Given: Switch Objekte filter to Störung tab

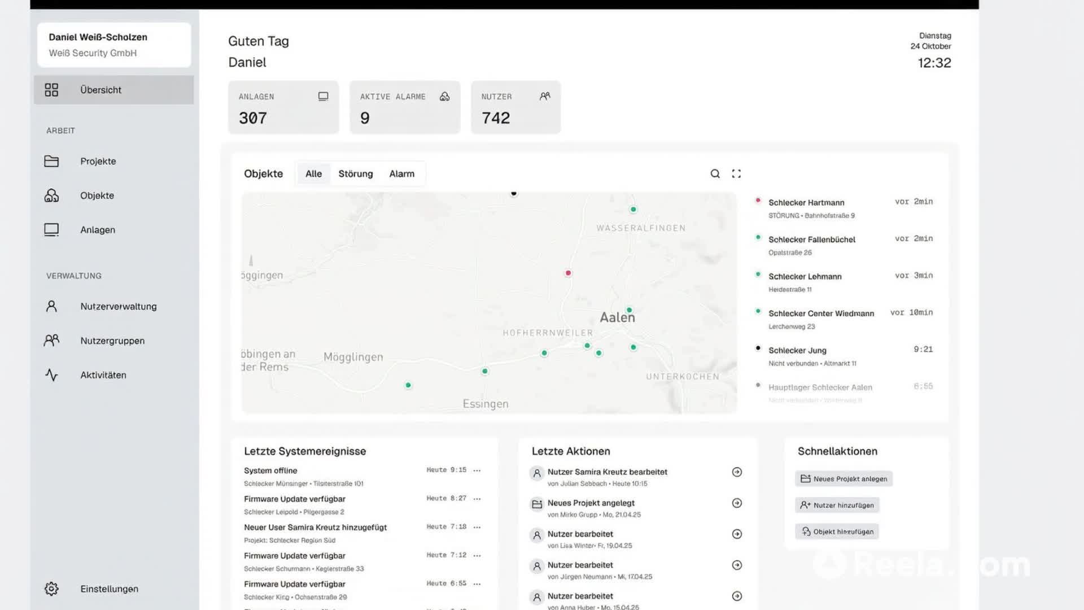Looking at the screenshot, I should tap(355, 174).
